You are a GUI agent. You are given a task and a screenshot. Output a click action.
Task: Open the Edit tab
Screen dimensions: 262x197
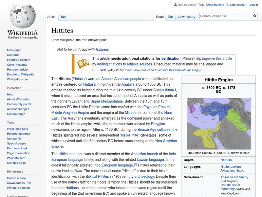click(x=171, y=17)
